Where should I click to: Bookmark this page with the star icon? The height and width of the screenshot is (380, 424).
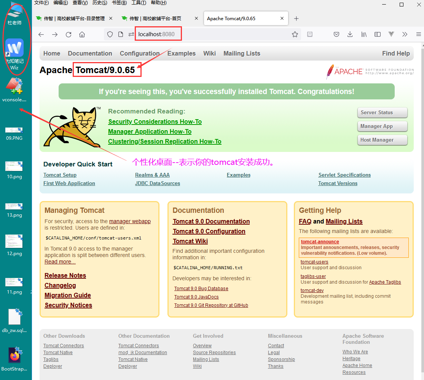[x=295, y=34]
